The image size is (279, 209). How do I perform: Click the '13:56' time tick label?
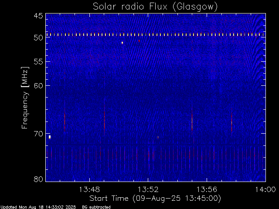207,189
